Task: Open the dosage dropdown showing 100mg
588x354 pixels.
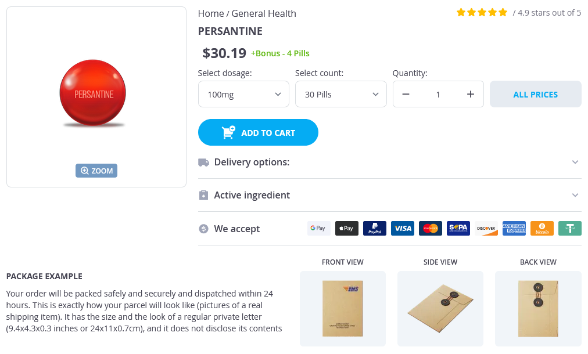Action: (243, 94)
